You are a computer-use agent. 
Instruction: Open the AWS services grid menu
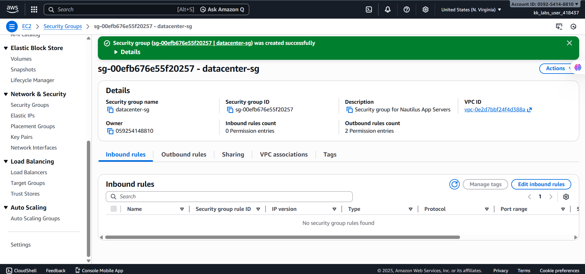point(34,9)
